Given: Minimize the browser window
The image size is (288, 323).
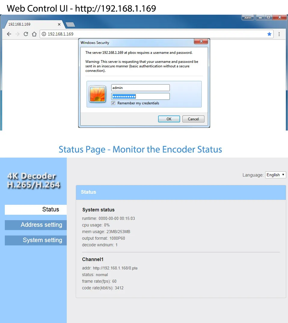Looking at the screenshot, I should click(x=260, y=17).
